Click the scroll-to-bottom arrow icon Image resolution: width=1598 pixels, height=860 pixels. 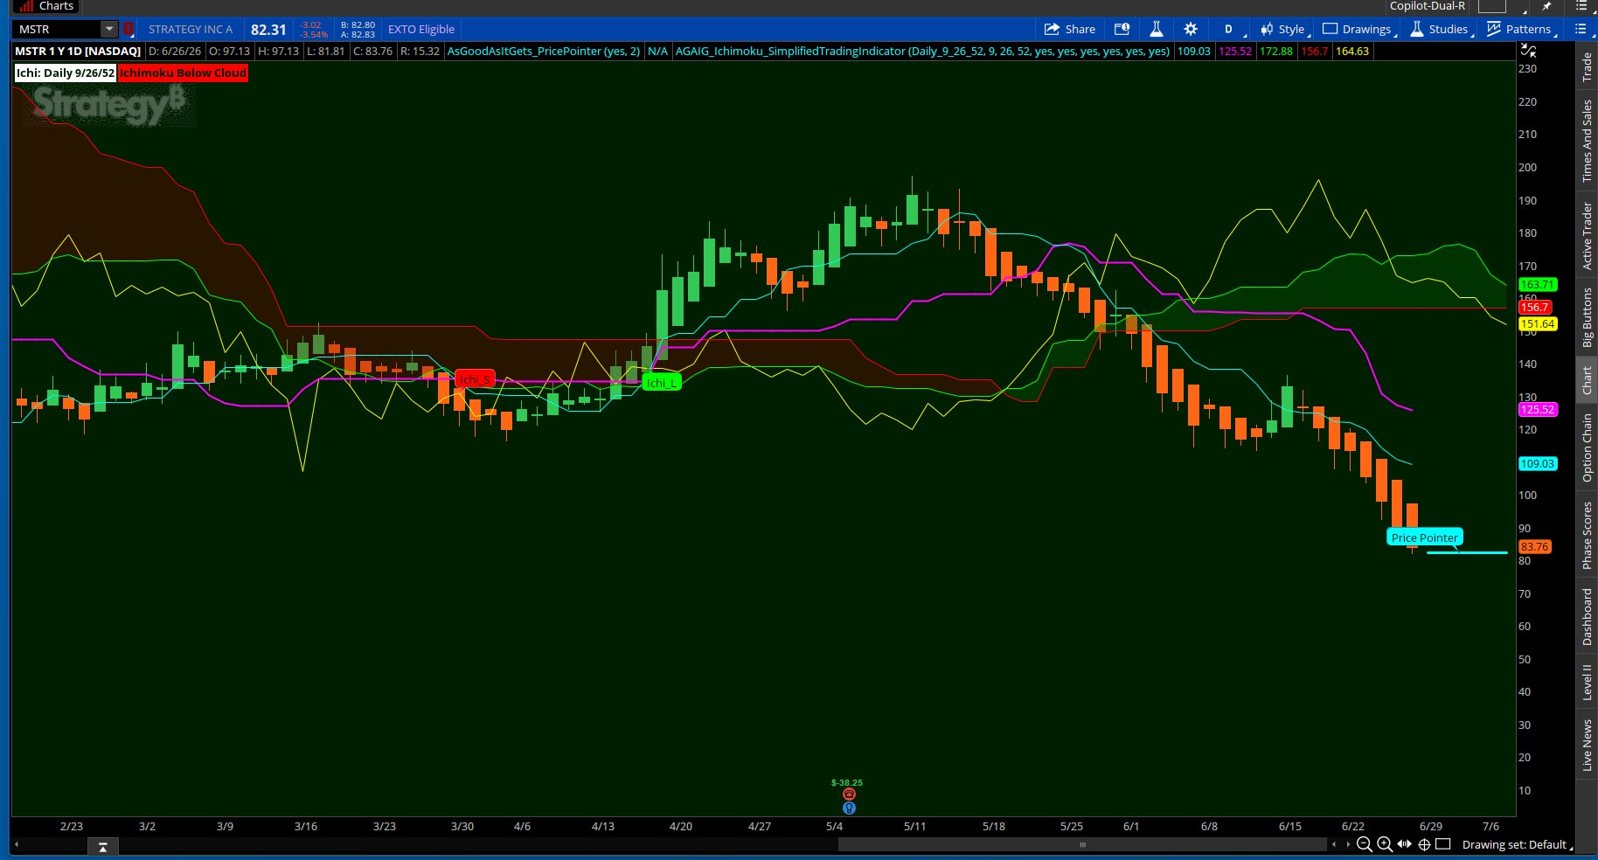point(103,847)
